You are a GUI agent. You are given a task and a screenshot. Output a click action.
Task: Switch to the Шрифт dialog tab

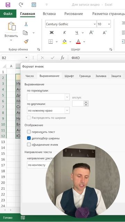69,76
